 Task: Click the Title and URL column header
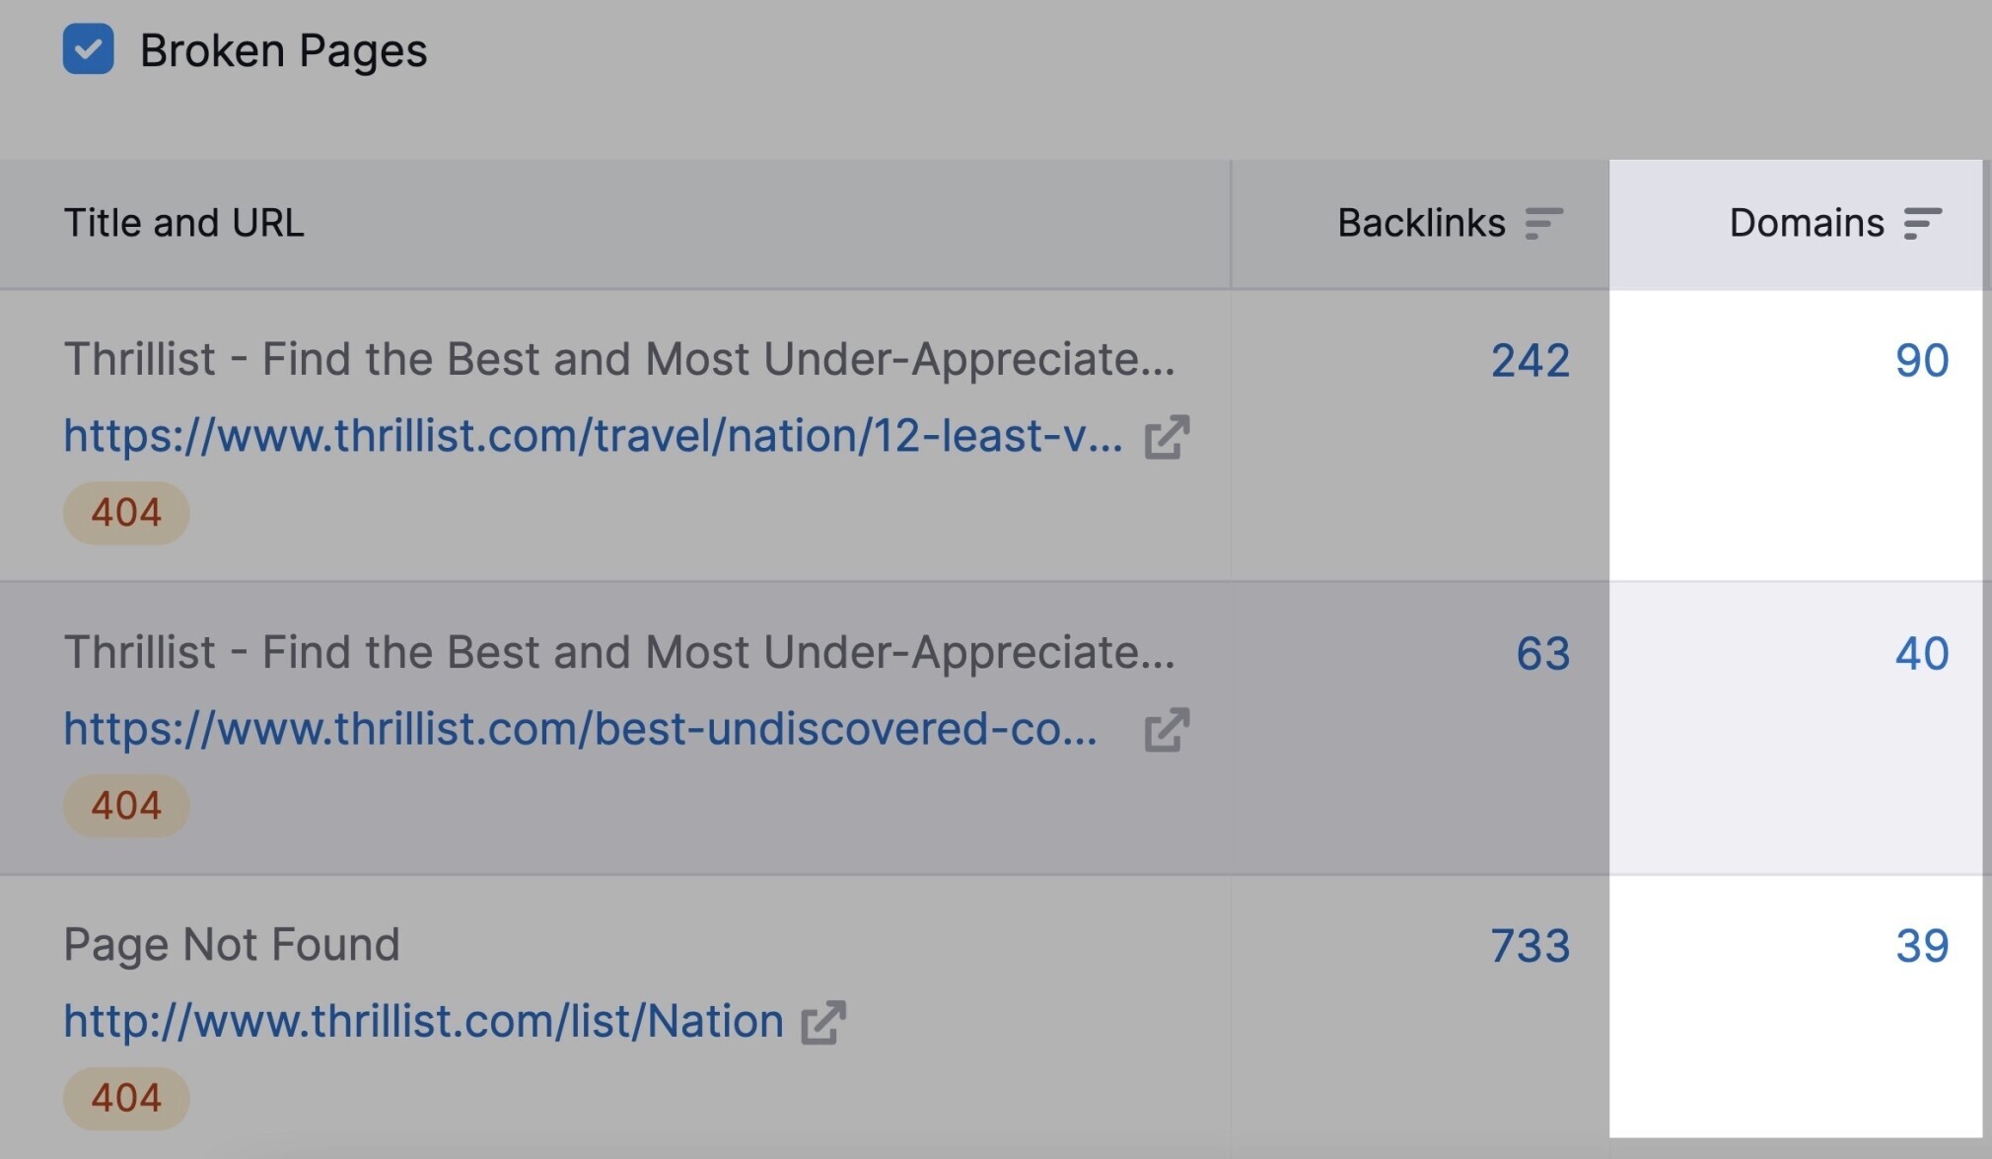[x=184, y=224]
